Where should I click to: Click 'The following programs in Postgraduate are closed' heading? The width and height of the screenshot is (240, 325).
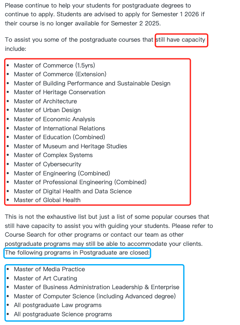(x=77, y=252)
